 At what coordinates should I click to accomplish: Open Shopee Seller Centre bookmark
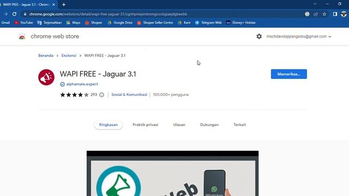point(155,23)
